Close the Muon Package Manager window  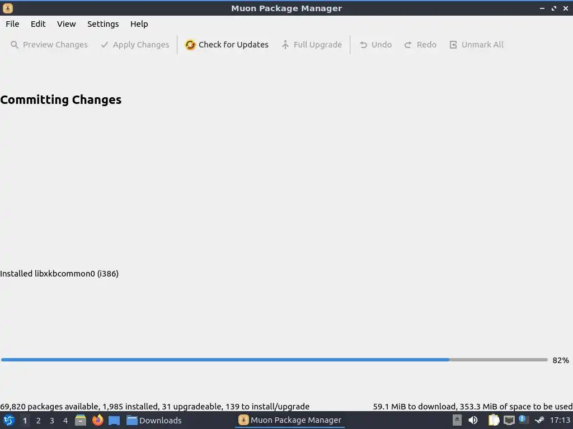point(566,8)
